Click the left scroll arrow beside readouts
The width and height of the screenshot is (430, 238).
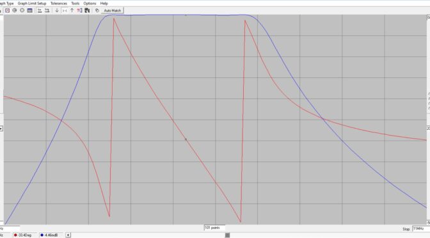tap(68, 235)
